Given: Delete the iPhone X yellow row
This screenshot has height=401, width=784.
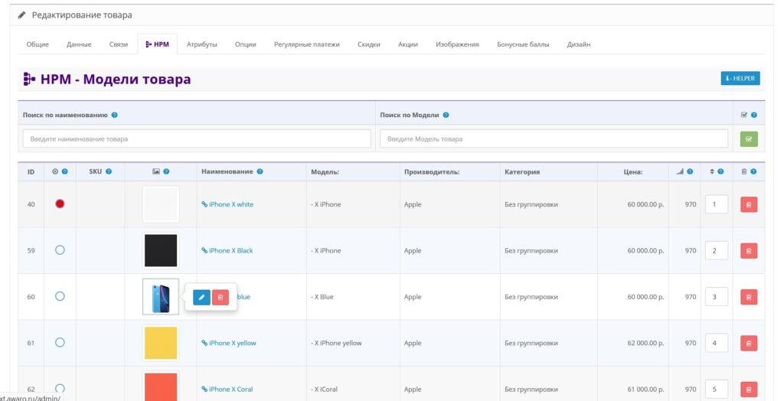Looking at the screenshot, I should pos(749,343).
